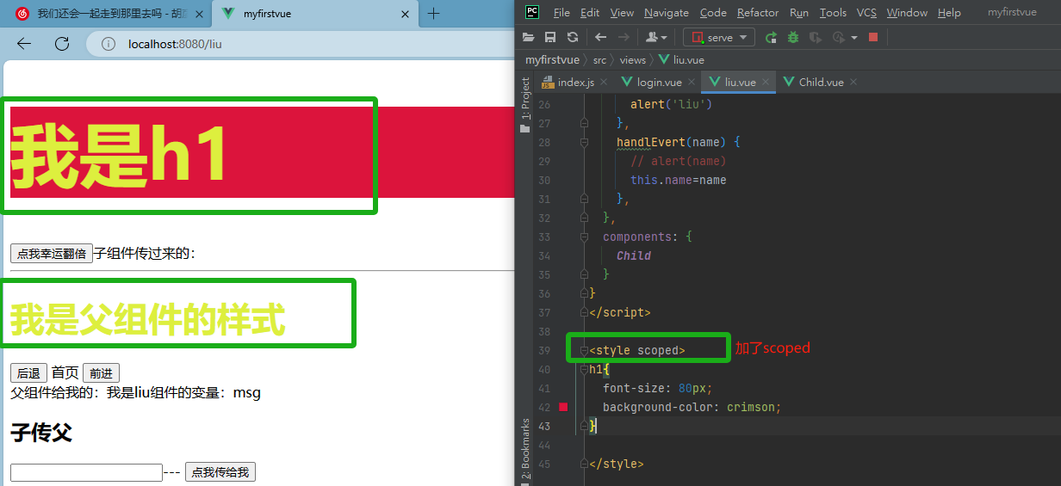Click the 首页 text between buttons
Screen dimensions: 1061x486
click(x=65, y=373)
